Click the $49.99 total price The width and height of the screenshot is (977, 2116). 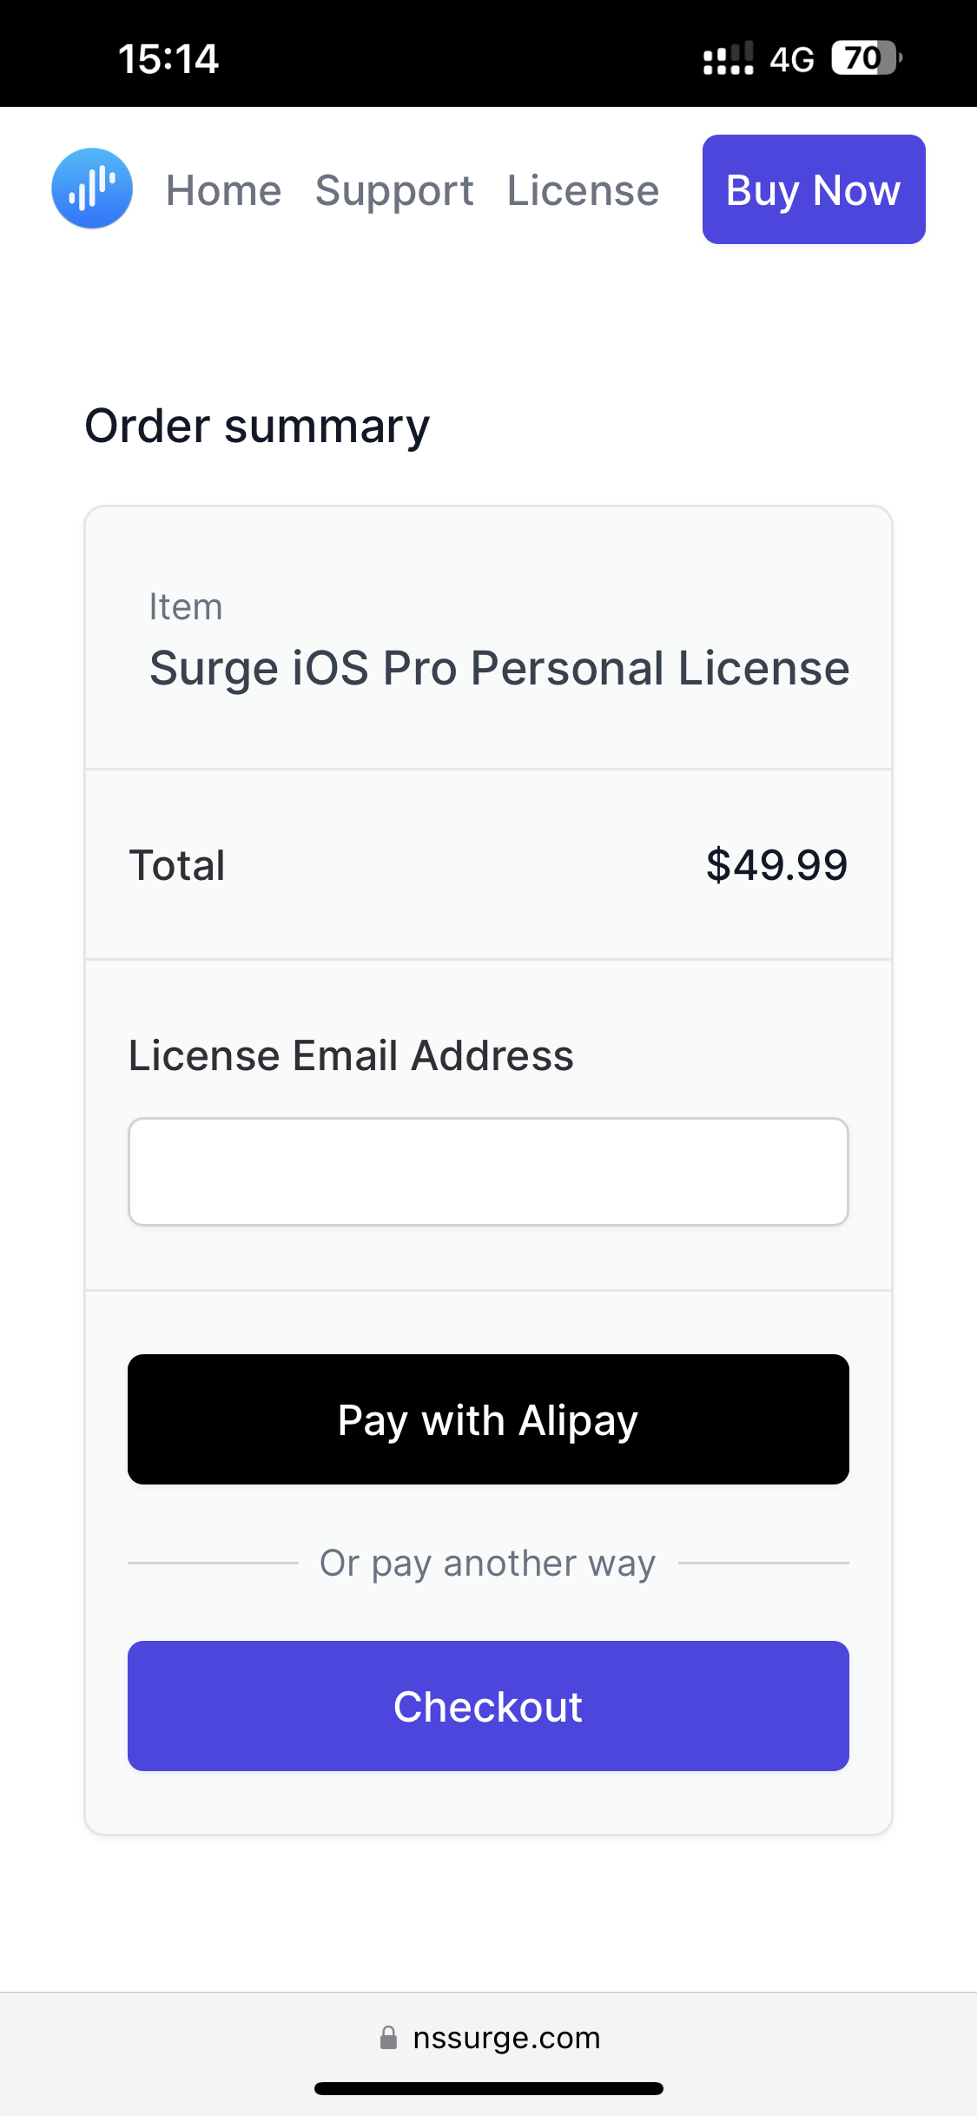click(x=776, y=865)
